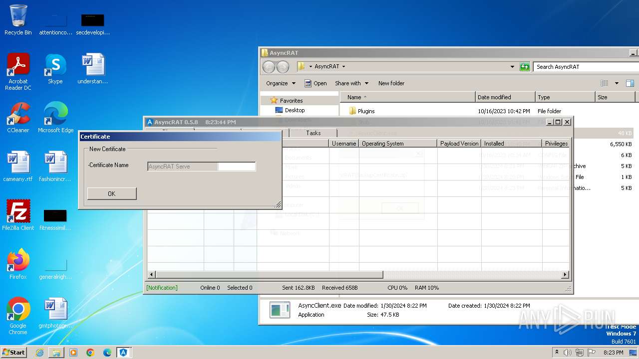Launch Microsoft Edge desktop shortcut
This screenshot has width=639, height=359.
point(55,118)
